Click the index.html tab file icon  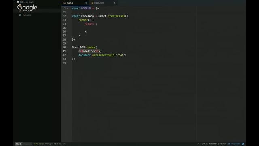point(93,3)
